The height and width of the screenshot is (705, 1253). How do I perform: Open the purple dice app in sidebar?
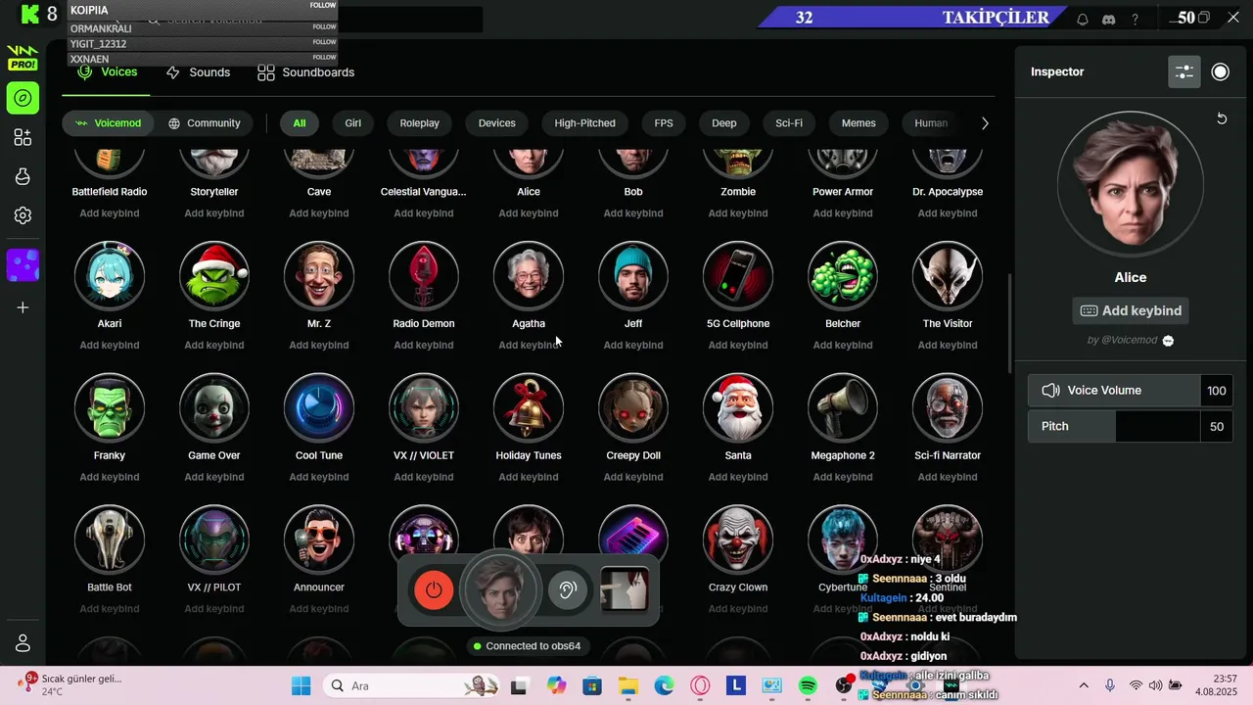(x=23, y=265)
